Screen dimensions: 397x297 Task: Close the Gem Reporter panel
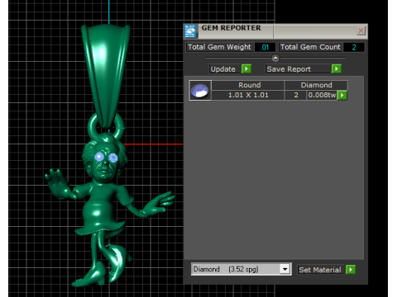tap(361, 31)
